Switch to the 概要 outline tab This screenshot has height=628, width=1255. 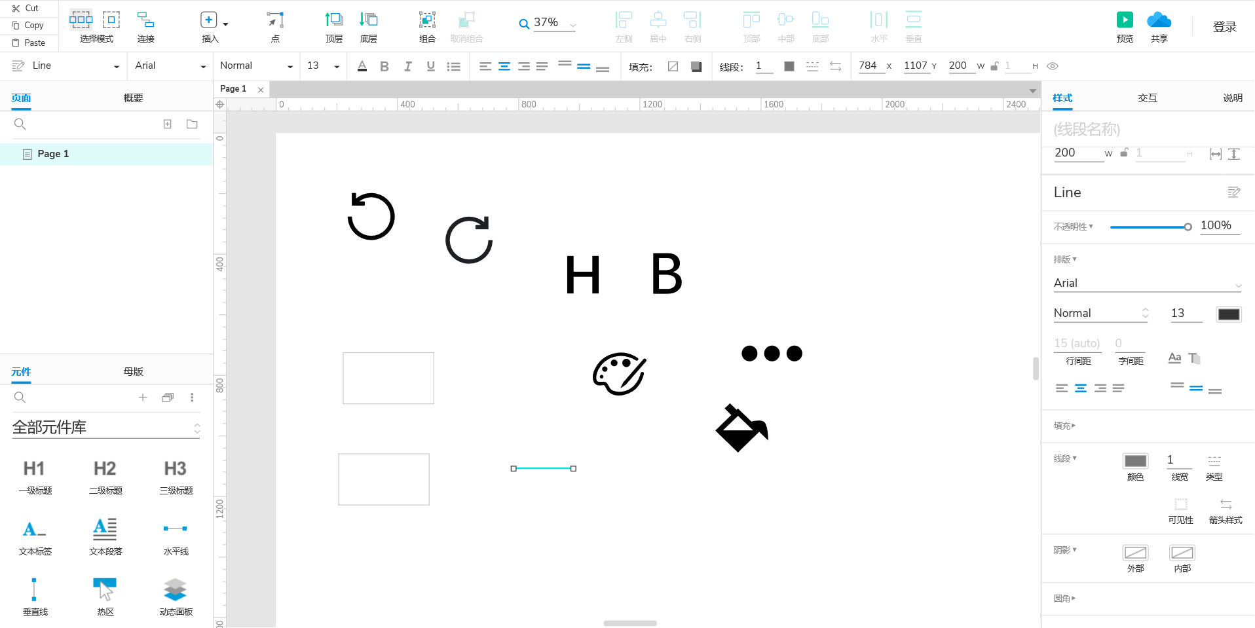133,98
